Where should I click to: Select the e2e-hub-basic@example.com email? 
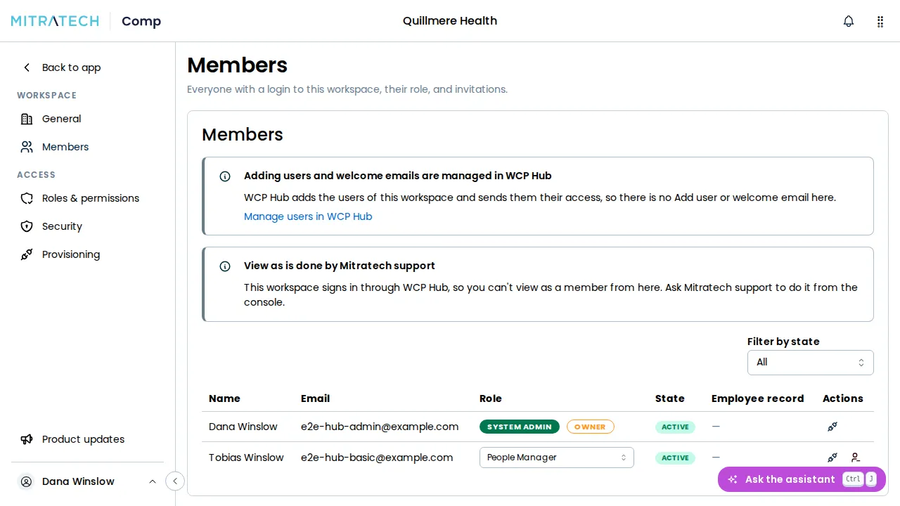click(377, 458)
